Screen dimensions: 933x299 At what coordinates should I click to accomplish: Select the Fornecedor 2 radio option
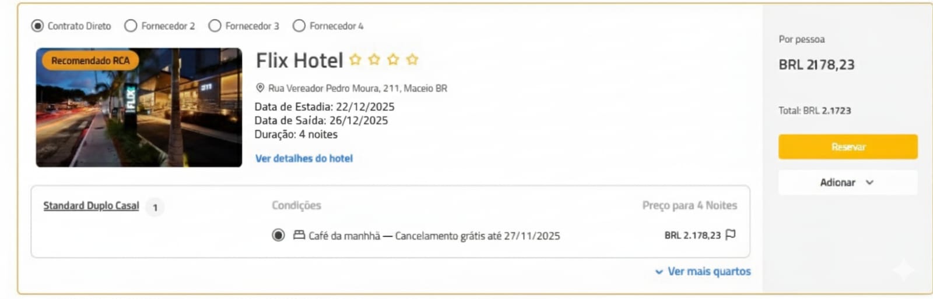(x=131, y=26)
